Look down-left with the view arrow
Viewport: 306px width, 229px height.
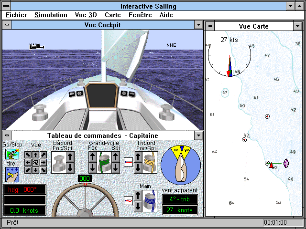click(x=28, y=170)
